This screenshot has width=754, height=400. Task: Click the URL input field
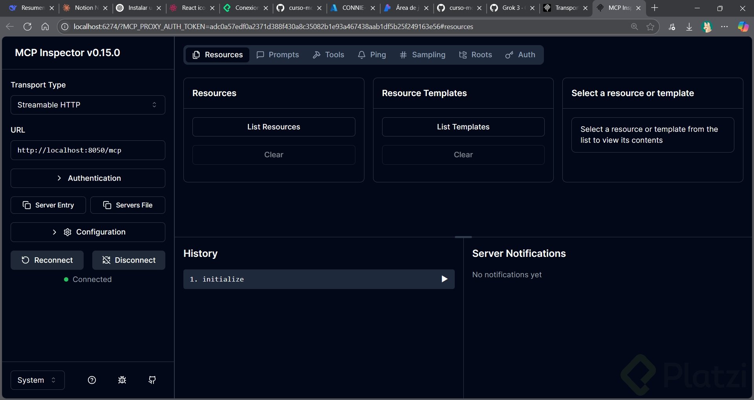tap(88, 150)
